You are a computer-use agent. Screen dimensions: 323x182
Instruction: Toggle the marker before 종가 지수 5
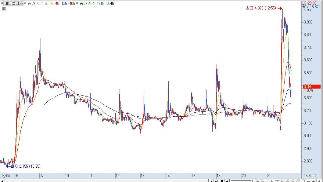(x=25, y=3)
